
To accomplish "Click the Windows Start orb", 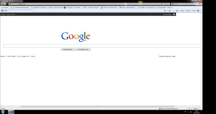I will pyautogui.click(x=3, y=112).
